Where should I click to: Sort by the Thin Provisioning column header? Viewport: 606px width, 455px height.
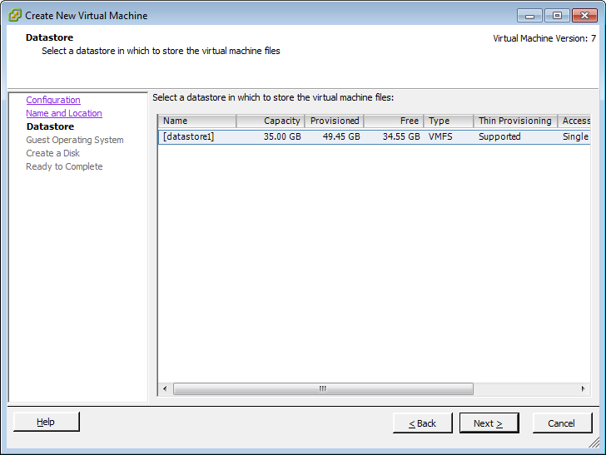515,121
